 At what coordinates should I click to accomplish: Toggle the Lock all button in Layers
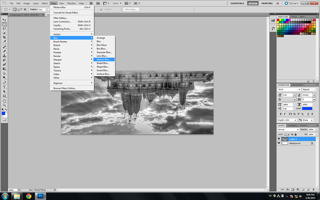coord(296,134)
